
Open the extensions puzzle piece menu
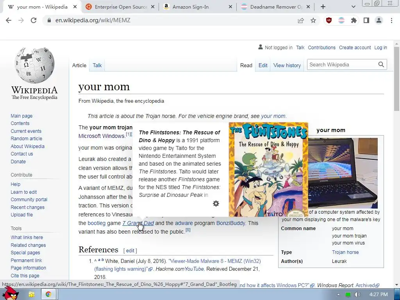coord(354,20)
